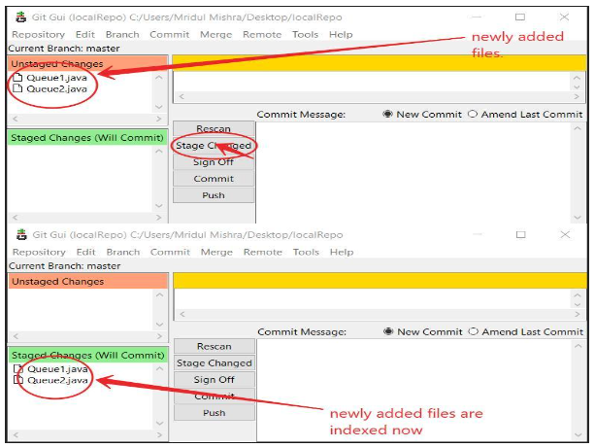Open Tools menu in lower window

pyautogui.click(x=306, y=252)
